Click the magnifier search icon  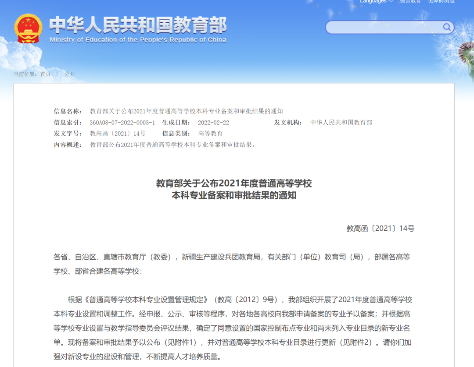coord(446,27)
